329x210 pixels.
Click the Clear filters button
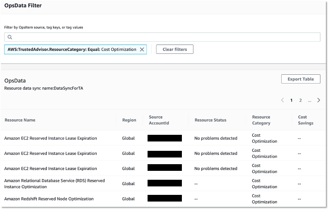pos(175,49)
